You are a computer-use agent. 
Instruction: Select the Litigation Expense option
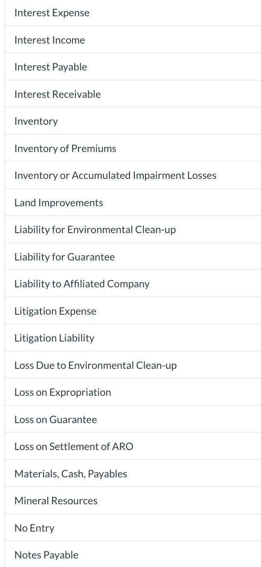pyautogui.click(x=55, y=311)
